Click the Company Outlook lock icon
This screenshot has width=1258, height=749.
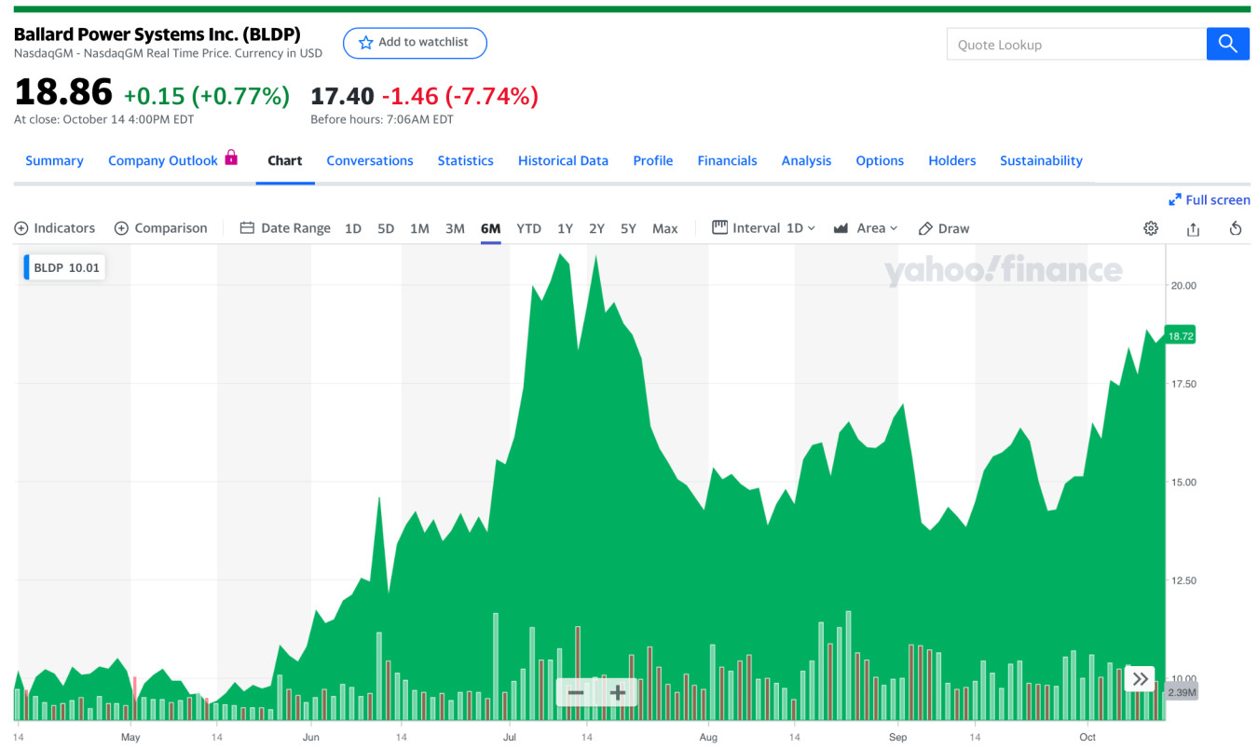pos(231,157)
